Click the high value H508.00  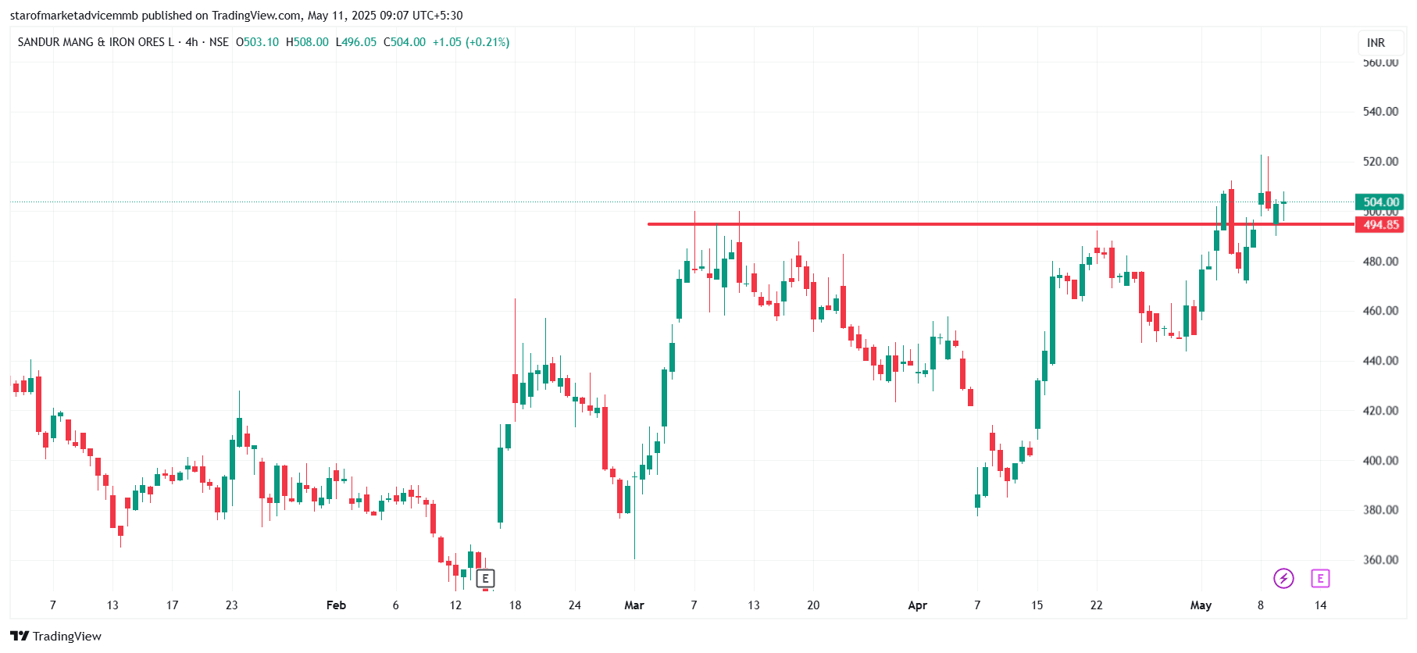307,42
